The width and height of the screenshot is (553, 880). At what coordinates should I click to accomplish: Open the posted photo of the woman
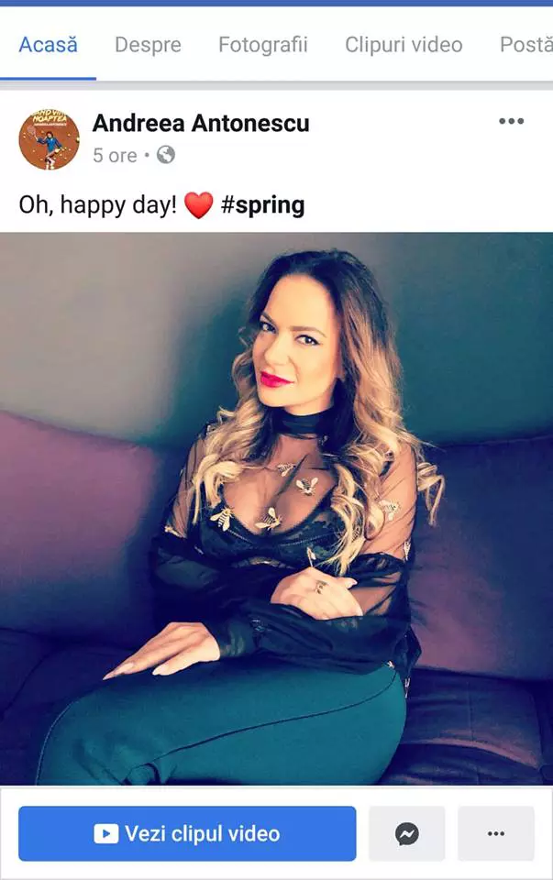pos(276,509)
